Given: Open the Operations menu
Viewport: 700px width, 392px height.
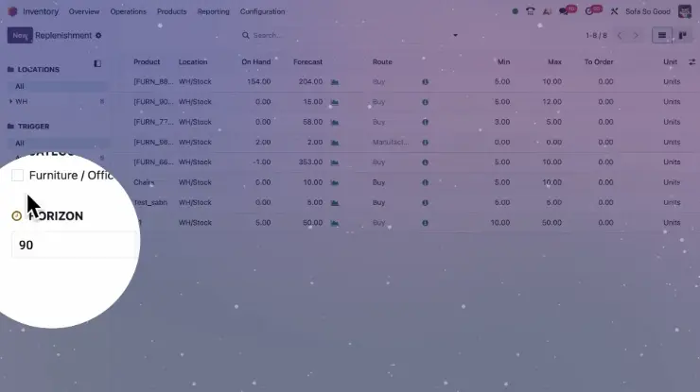Looking at the screenshot, I should coord(128,11).
